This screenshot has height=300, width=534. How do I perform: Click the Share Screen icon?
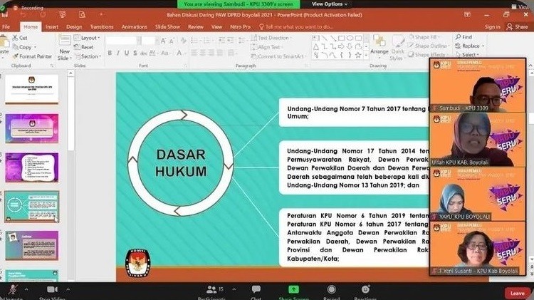pyautogui.click(x=293, y=291)
